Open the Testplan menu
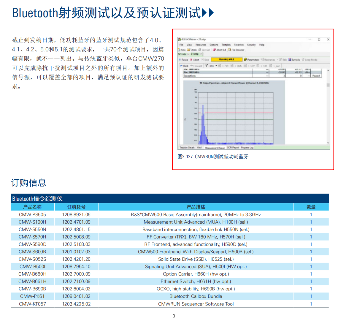 click(226, 45)
